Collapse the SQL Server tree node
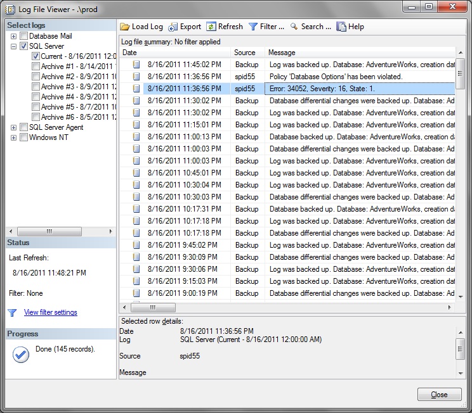Image resolution: width=472 pixels, height=413 pixels. (x=14, y=46)
